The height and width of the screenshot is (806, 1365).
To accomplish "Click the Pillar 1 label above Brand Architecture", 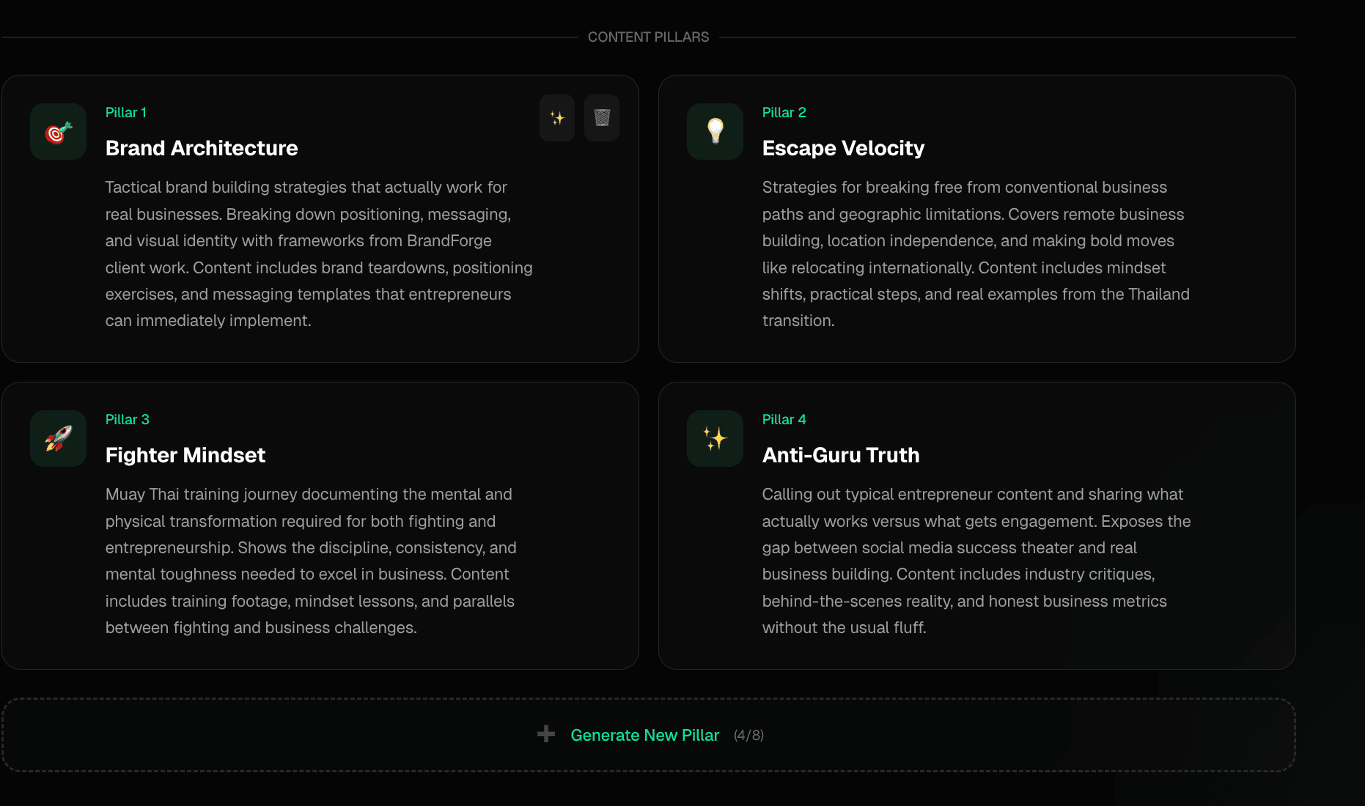I will pyautogui.click(x=125, y=112).
